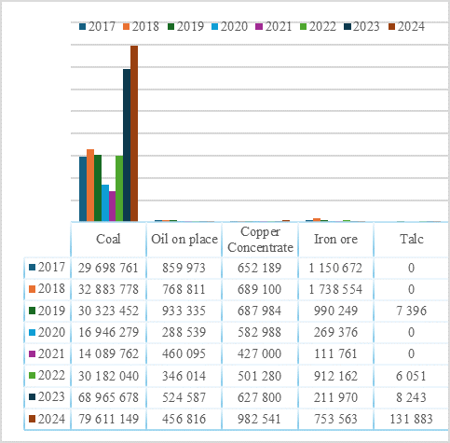Viewport: 450px width, 443px height.
Task: Select the cell 79 611 149
Action: point(108,419)
